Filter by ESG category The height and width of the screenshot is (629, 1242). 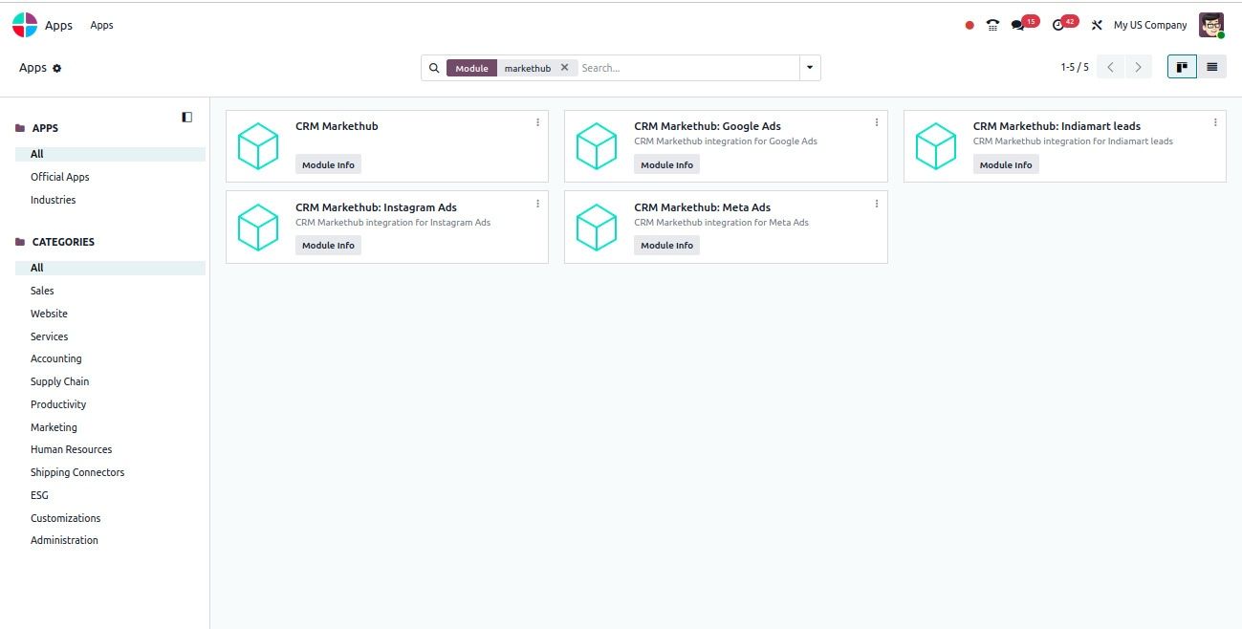click(x=39, y=495)
